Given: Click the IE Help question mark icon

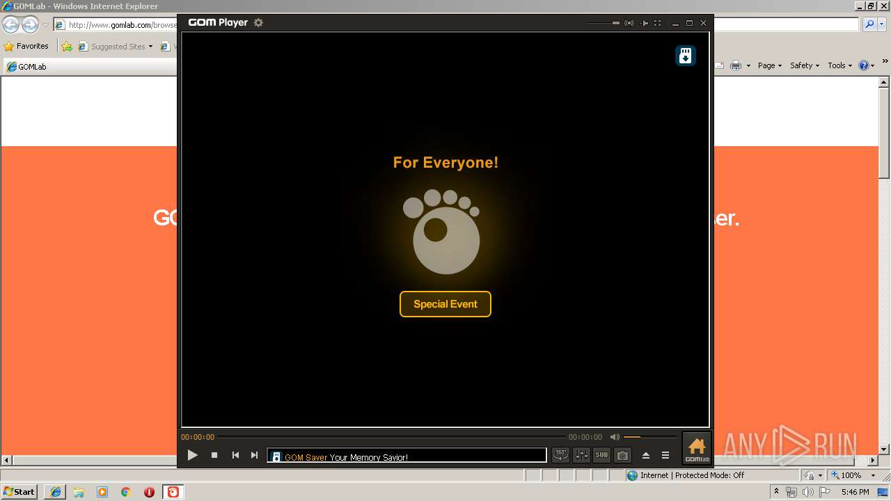Looking at the screenshot, I should 864,65.
